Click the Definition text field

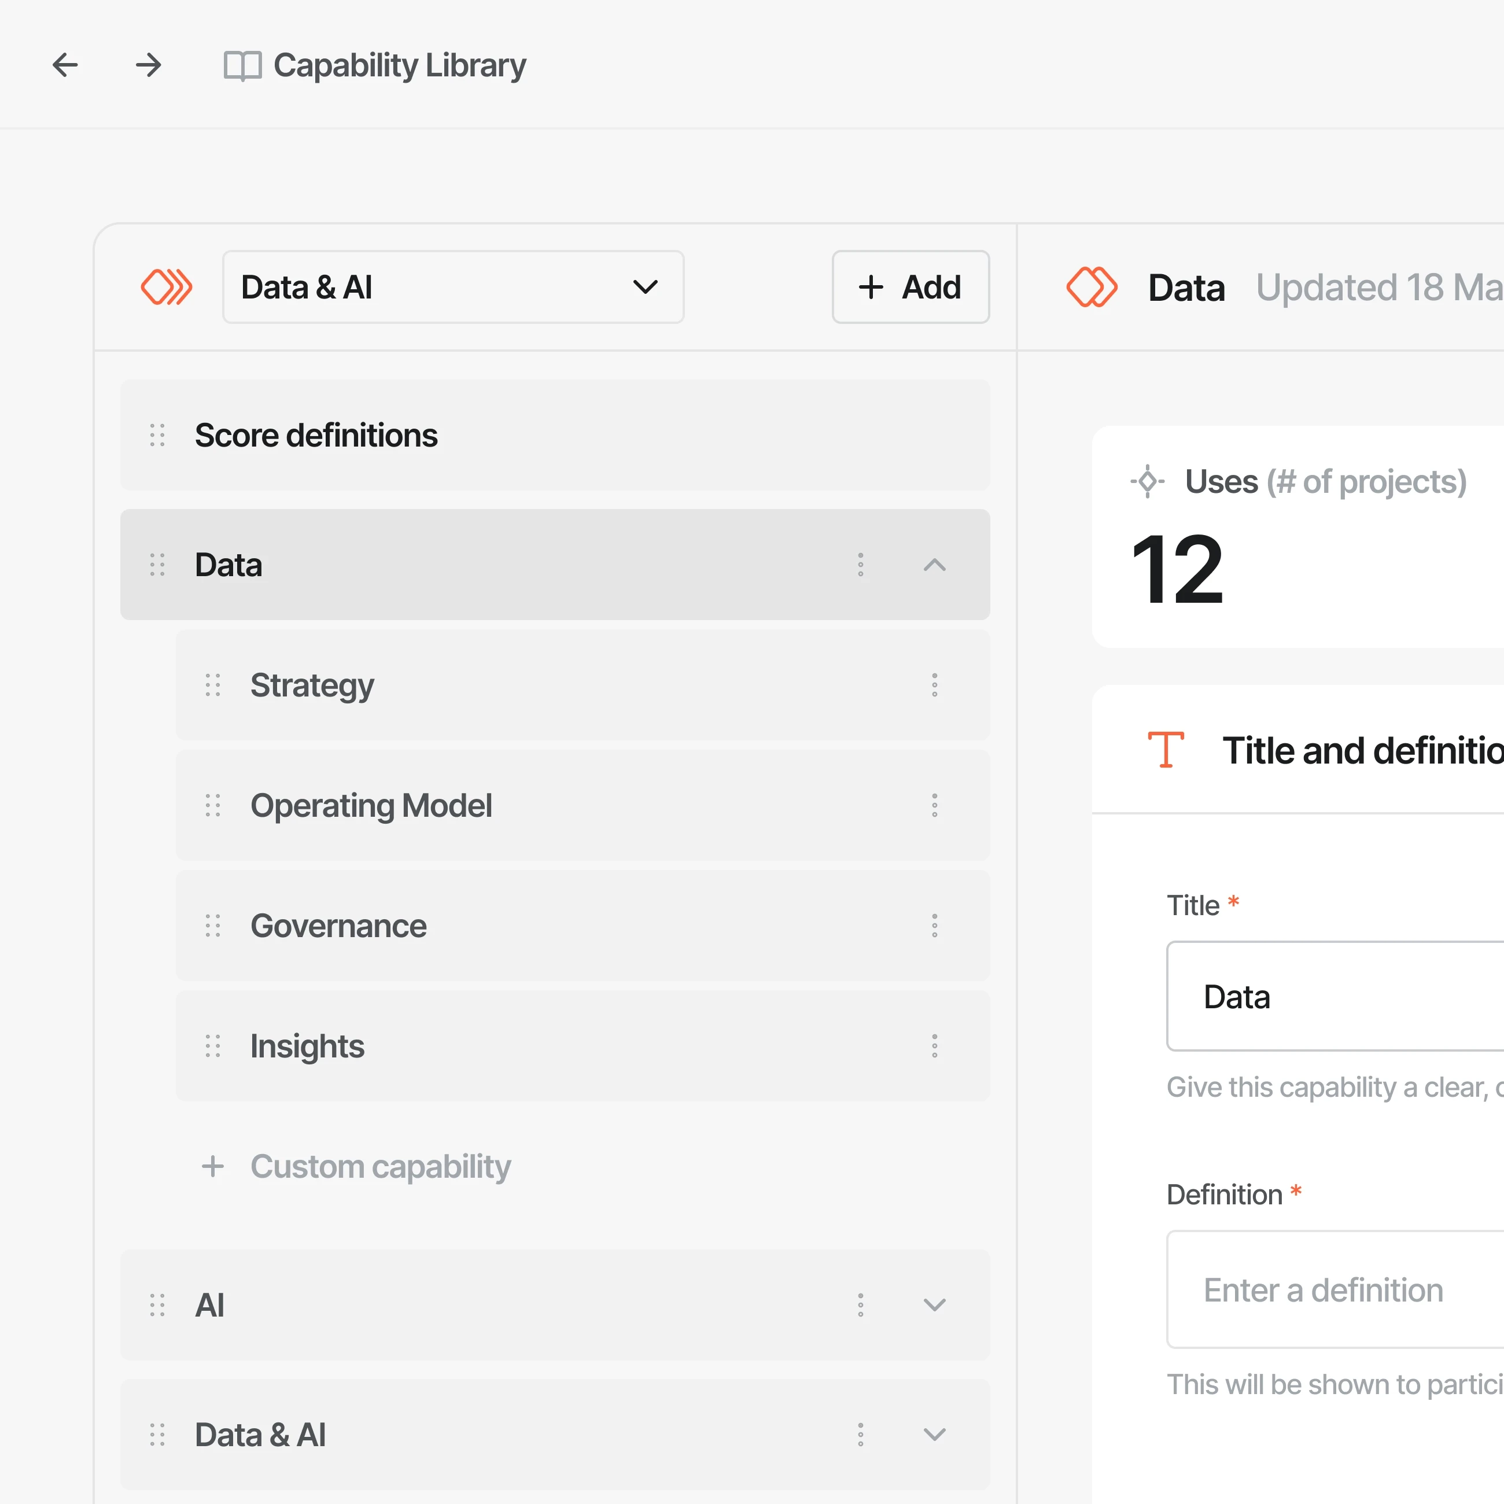1335,1289
